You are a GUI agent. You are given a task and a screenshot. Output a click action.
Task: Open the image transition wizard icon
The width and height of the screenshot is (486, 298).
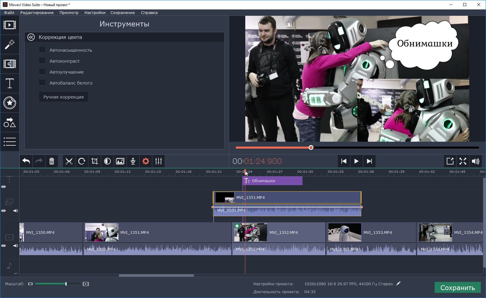[x=120, y=161]
